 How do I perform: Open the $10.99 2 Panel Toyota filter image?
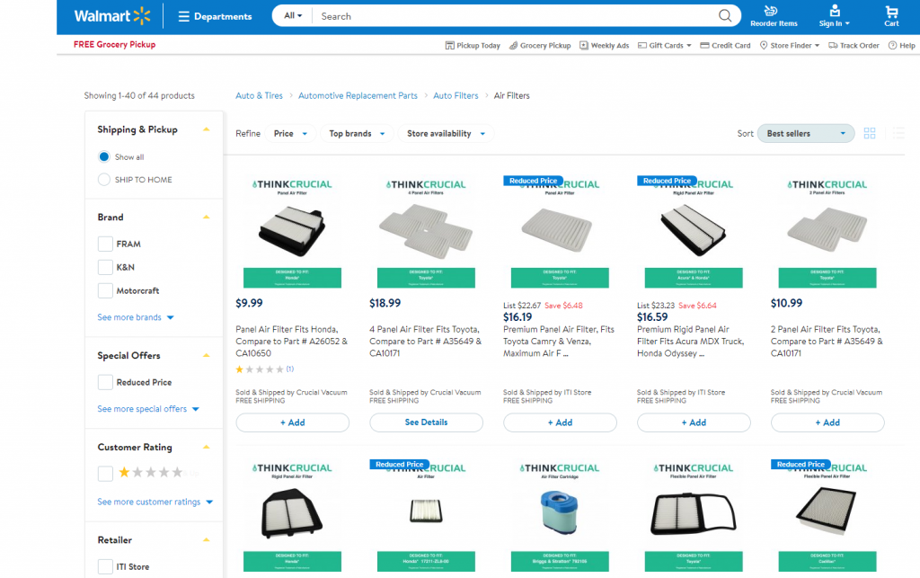point(827,233)
